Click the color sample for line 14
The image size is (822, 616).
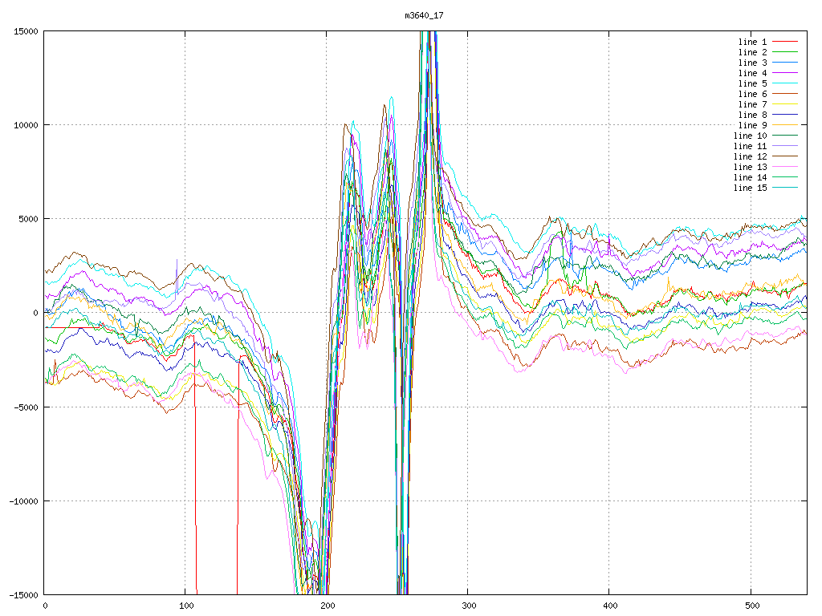785,177
